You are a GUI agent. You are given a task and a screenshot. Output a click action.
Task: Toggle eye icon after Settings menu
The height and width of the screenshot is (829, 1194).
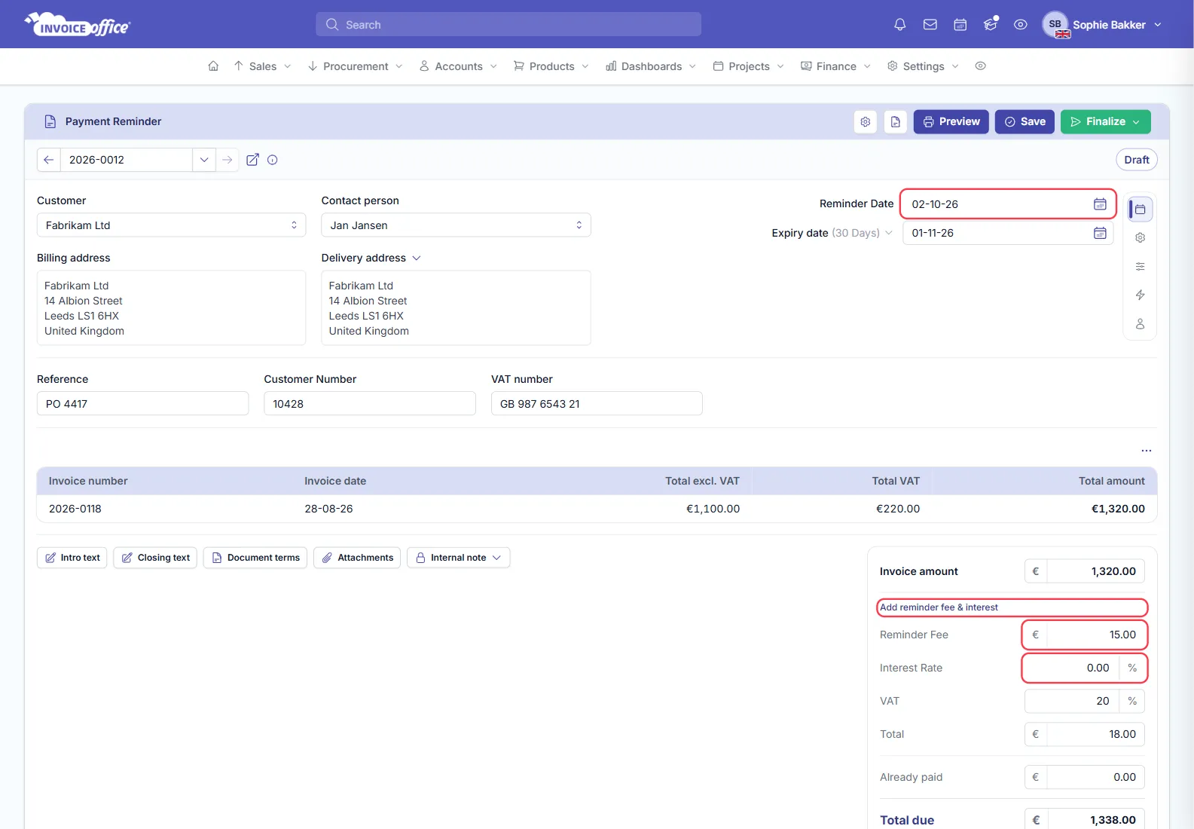point(980,66)
